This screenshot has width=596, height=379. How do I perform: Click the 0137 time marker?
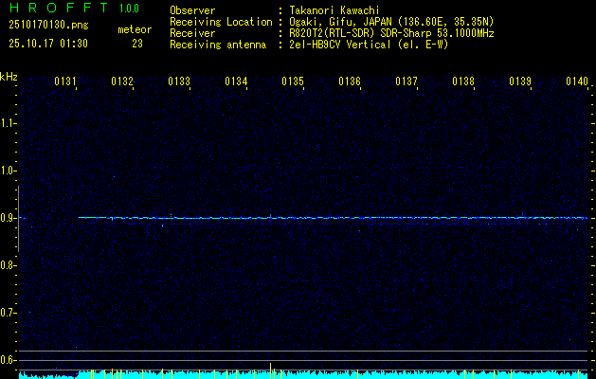(x=406, y=81)
